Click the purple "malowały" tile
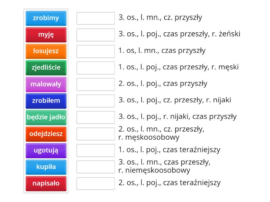This screenshot has width=270, height=202. coord(46,84)
